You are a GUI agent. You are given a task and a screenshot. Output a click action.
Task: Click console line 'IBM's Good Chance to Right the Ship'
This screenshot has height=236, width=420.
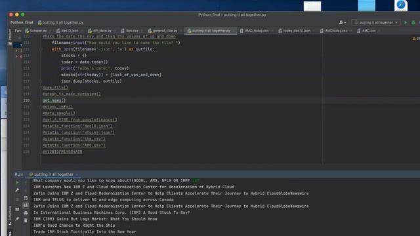tap(74, 226)
